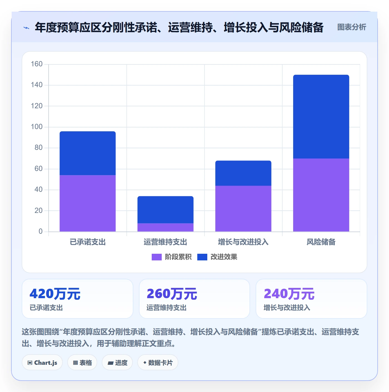The image size is (389, 392).
Task: Click the 图表分析 label in the header
Action: point(351,27)
